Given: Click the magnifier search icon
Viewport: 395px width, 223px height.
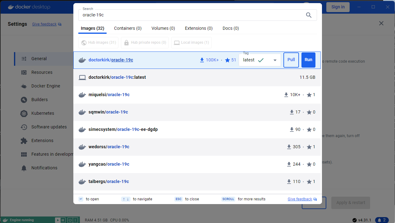Looking at the screenshot, I should point(309,15).
